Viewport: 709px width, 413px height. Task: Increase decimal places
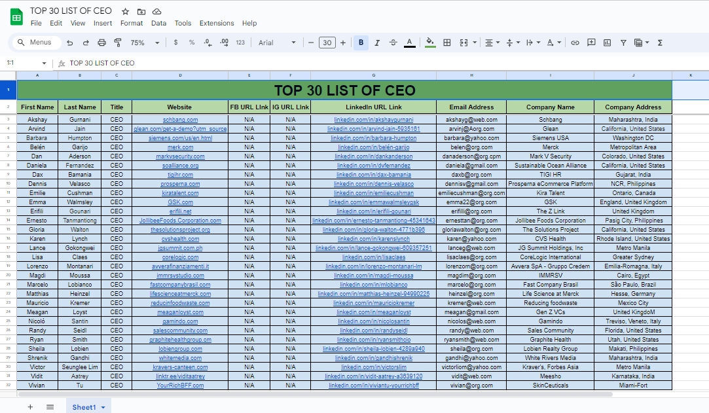(224, 43)
